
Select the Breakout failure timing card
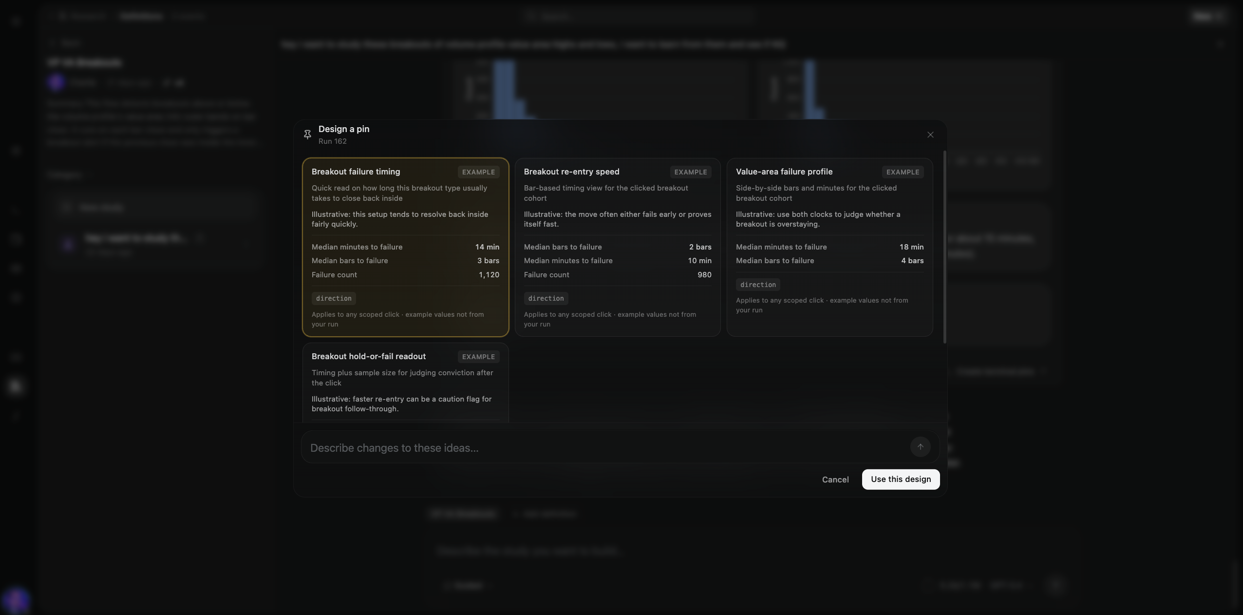click(x=405, y=247)
